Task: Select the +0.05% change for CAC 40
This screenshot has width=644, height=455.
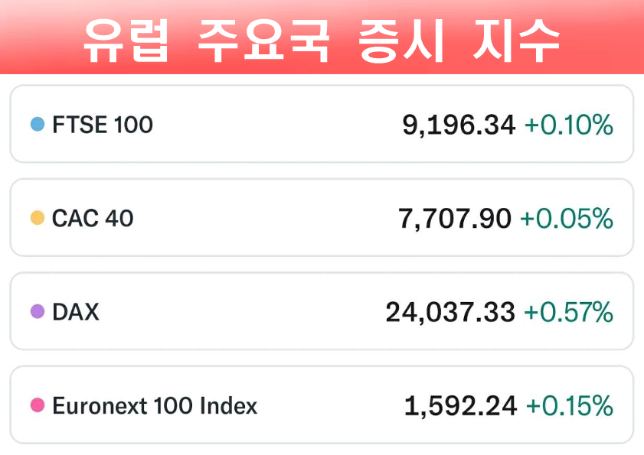Action: [567, 219]
